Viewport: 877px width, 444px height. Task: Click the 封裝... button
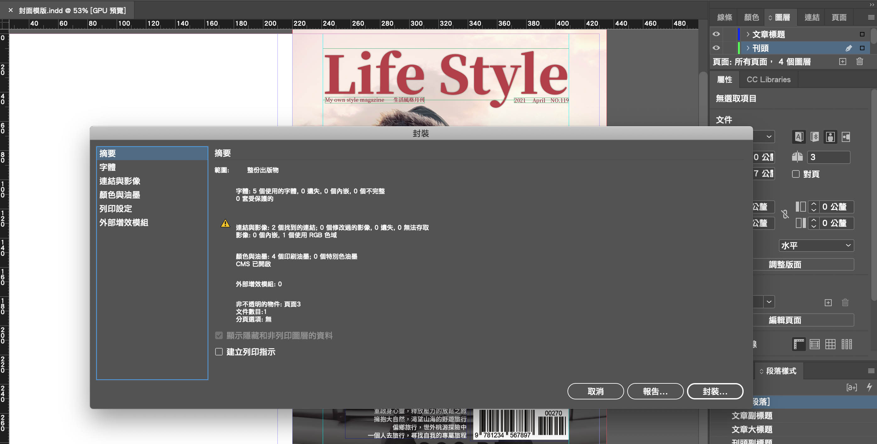715,391
